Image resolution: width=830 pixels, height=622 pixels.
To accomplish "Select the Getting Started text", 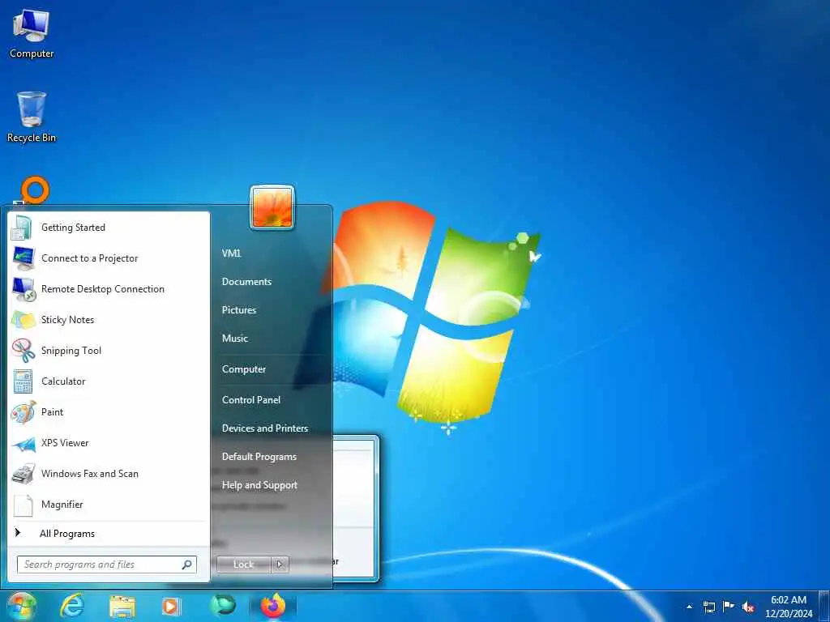I will (x=73, y=228).
